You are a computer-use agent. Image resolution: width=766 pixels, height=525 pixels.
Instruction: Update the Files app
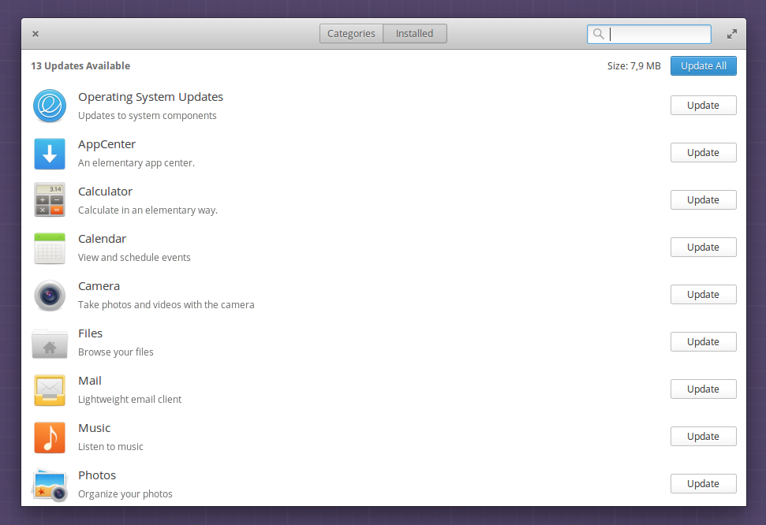click(703, 342)
